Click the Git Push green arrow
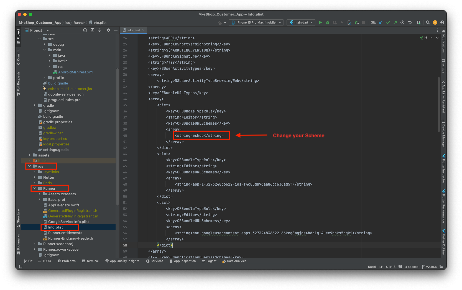Screen dimensions: 462x290 (395, 22)
